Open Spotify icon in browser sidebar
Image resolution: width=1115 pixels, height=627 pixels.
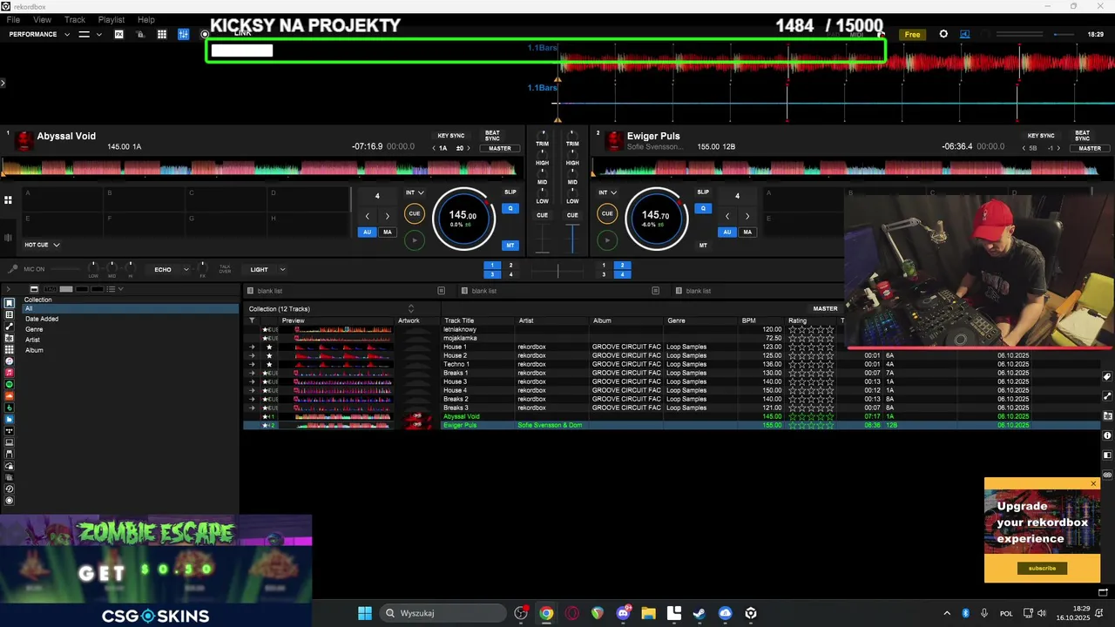[x=10, y=384]
